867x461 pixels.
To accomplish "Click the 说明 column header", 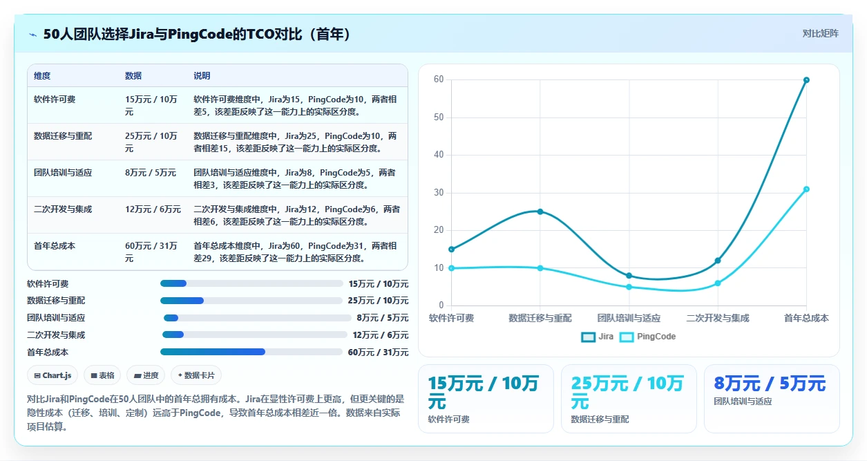I will point(202,76).
